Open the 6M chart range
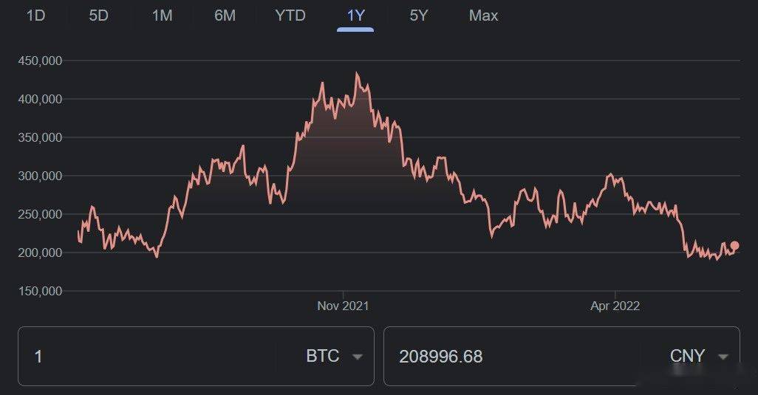This screenshot has height=395, width=758. click(225, 16)
